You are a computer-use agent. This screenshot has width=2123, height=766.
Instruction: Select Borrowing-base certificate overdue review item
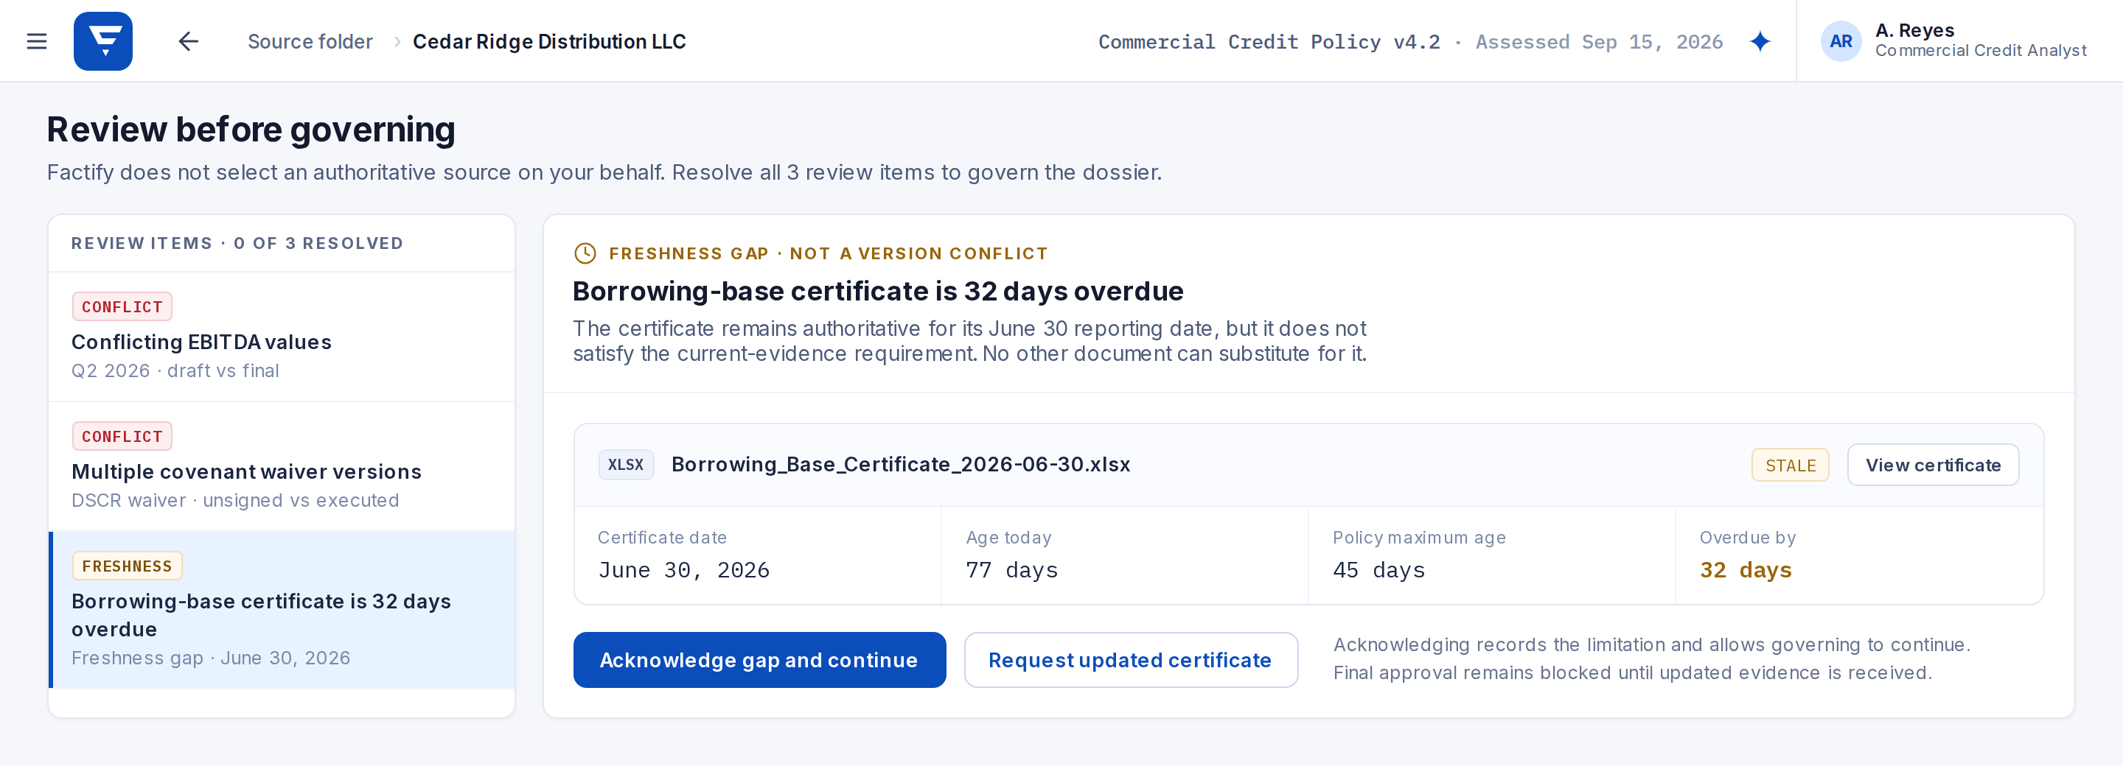tap(282, 611)
